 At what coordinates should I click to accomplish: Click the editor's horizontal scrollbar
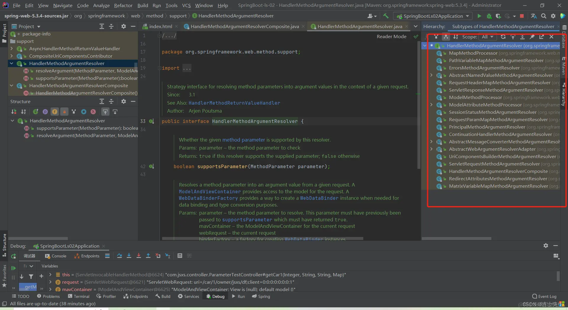[x=262, y=238]
